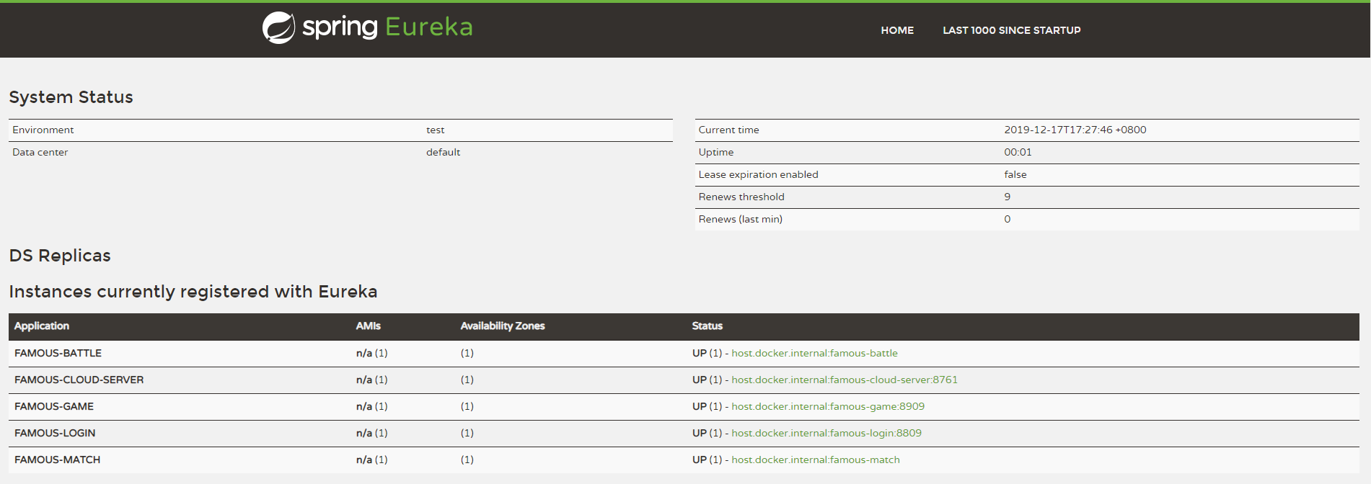Click the Current time label

[x=728, y=130]
